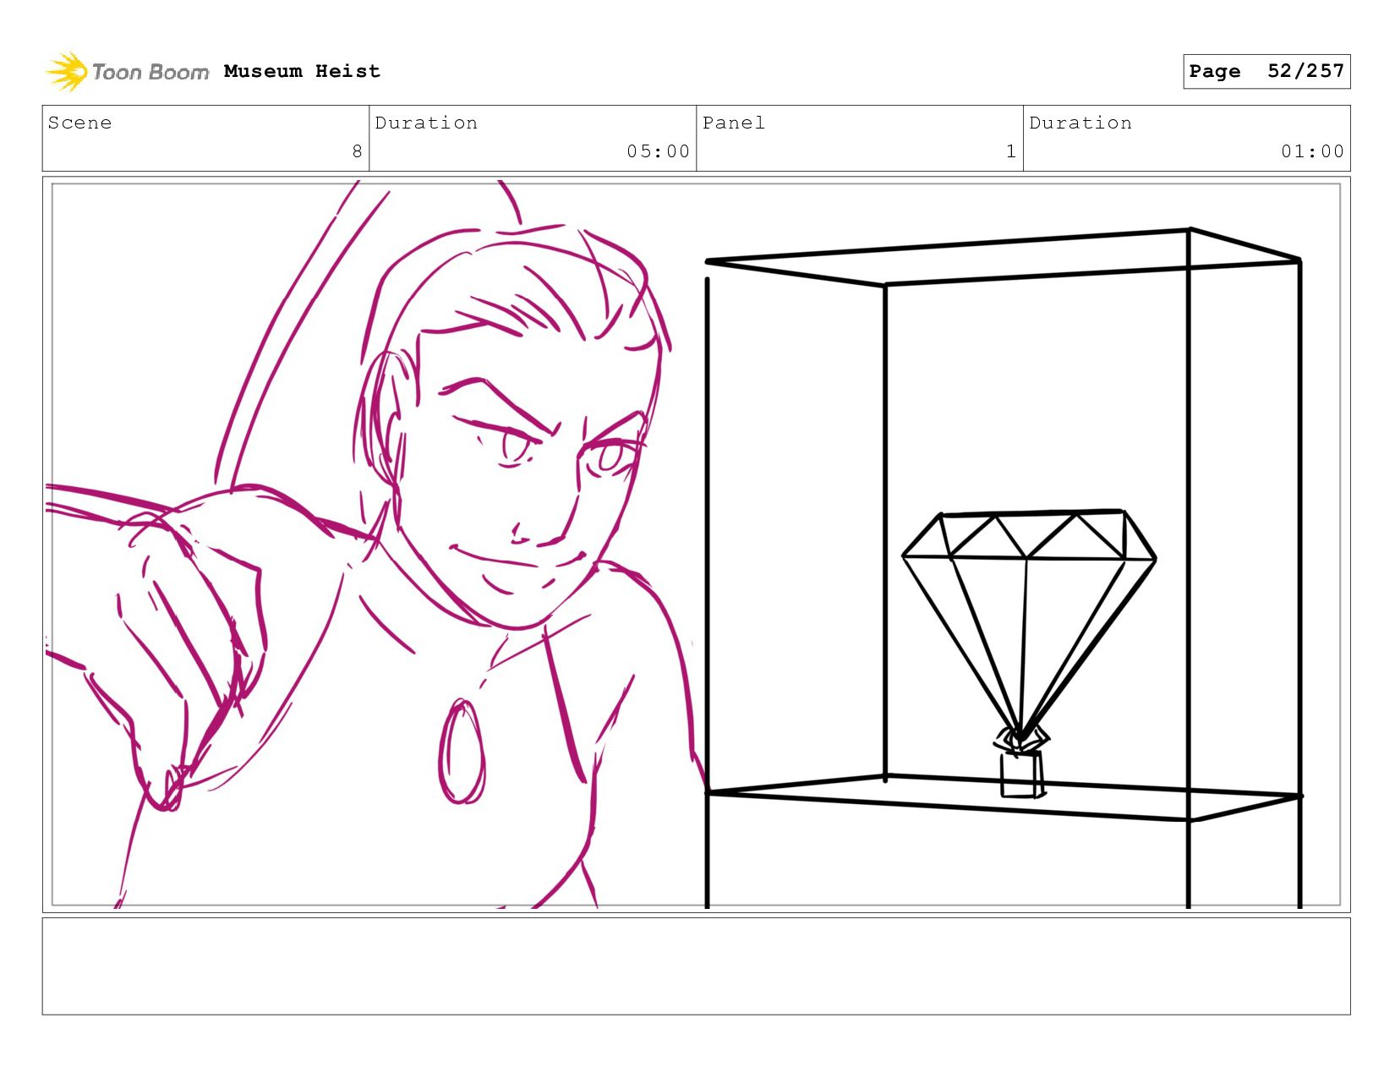Image resolution: width=1395 pixels, height=1078 pixels.
Task: Click the small pedestal under the diamond
Action: click(x=1021, y=774)
